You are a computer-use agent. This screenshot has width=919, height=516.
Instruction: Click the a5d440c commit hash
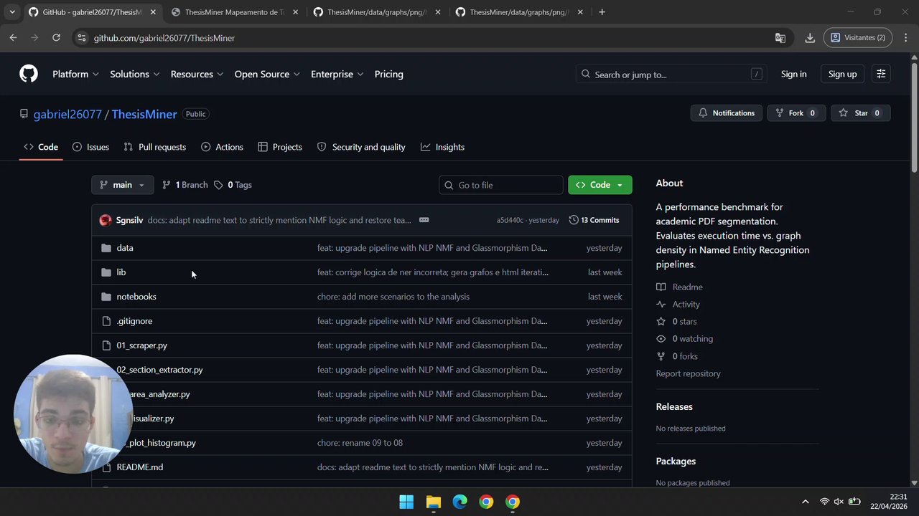tap(510, 220)
